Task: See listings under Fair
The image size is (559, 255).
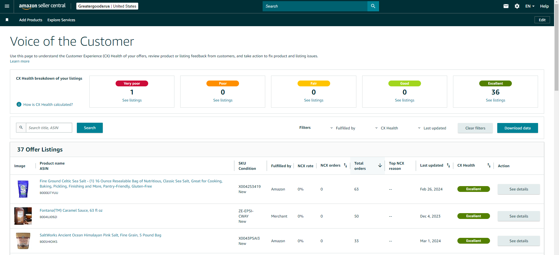Action: tap(314, 100)
